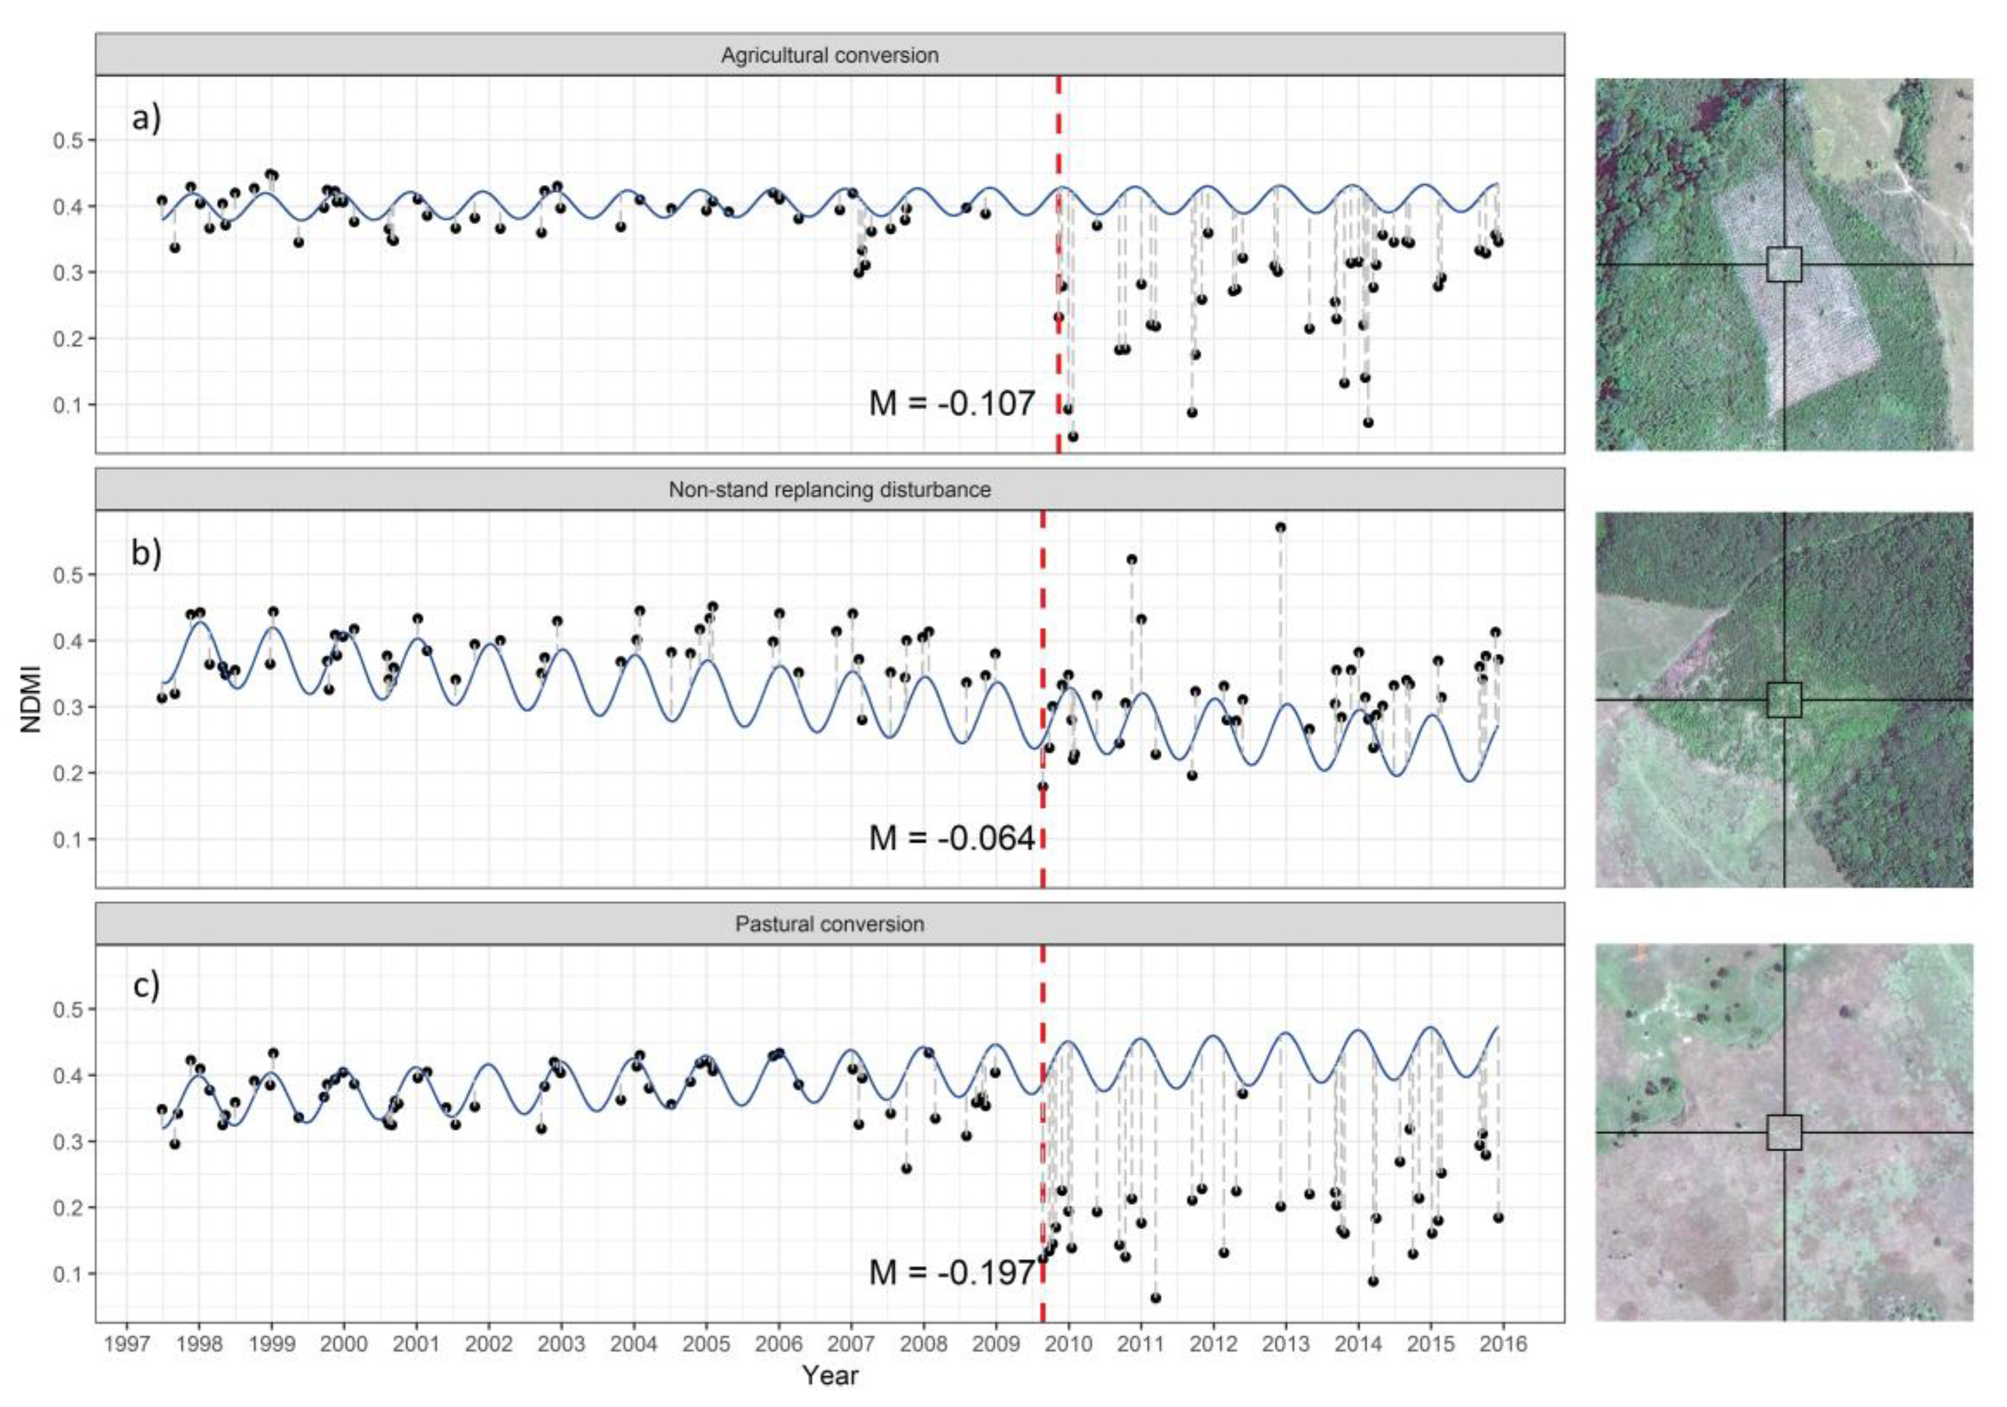Click the red dashed breakpoint in panel c
Viewport: 2007px width, 1407px height.
pyautogui.click(x=1043, y=1134)
